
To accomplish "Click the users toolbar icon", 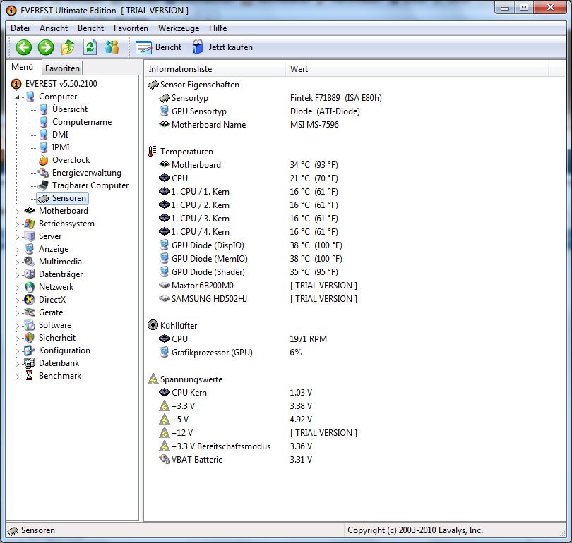I will (112, 47).
